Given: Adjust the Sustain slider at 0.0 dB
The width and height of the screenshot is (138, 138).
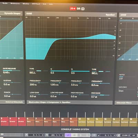Looking at the screenshot, I should tap(12, 82).
